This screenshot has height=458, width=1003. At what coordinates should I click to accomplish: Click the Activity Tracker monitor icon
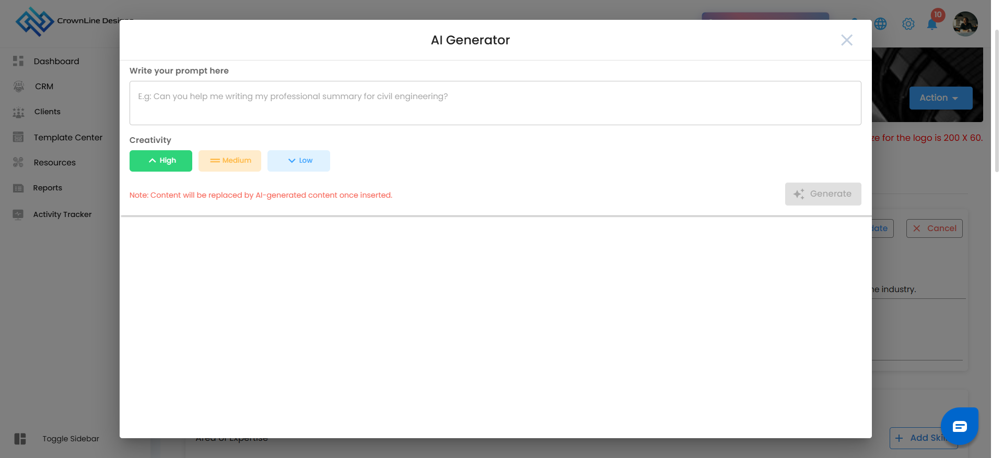[18, 214]
